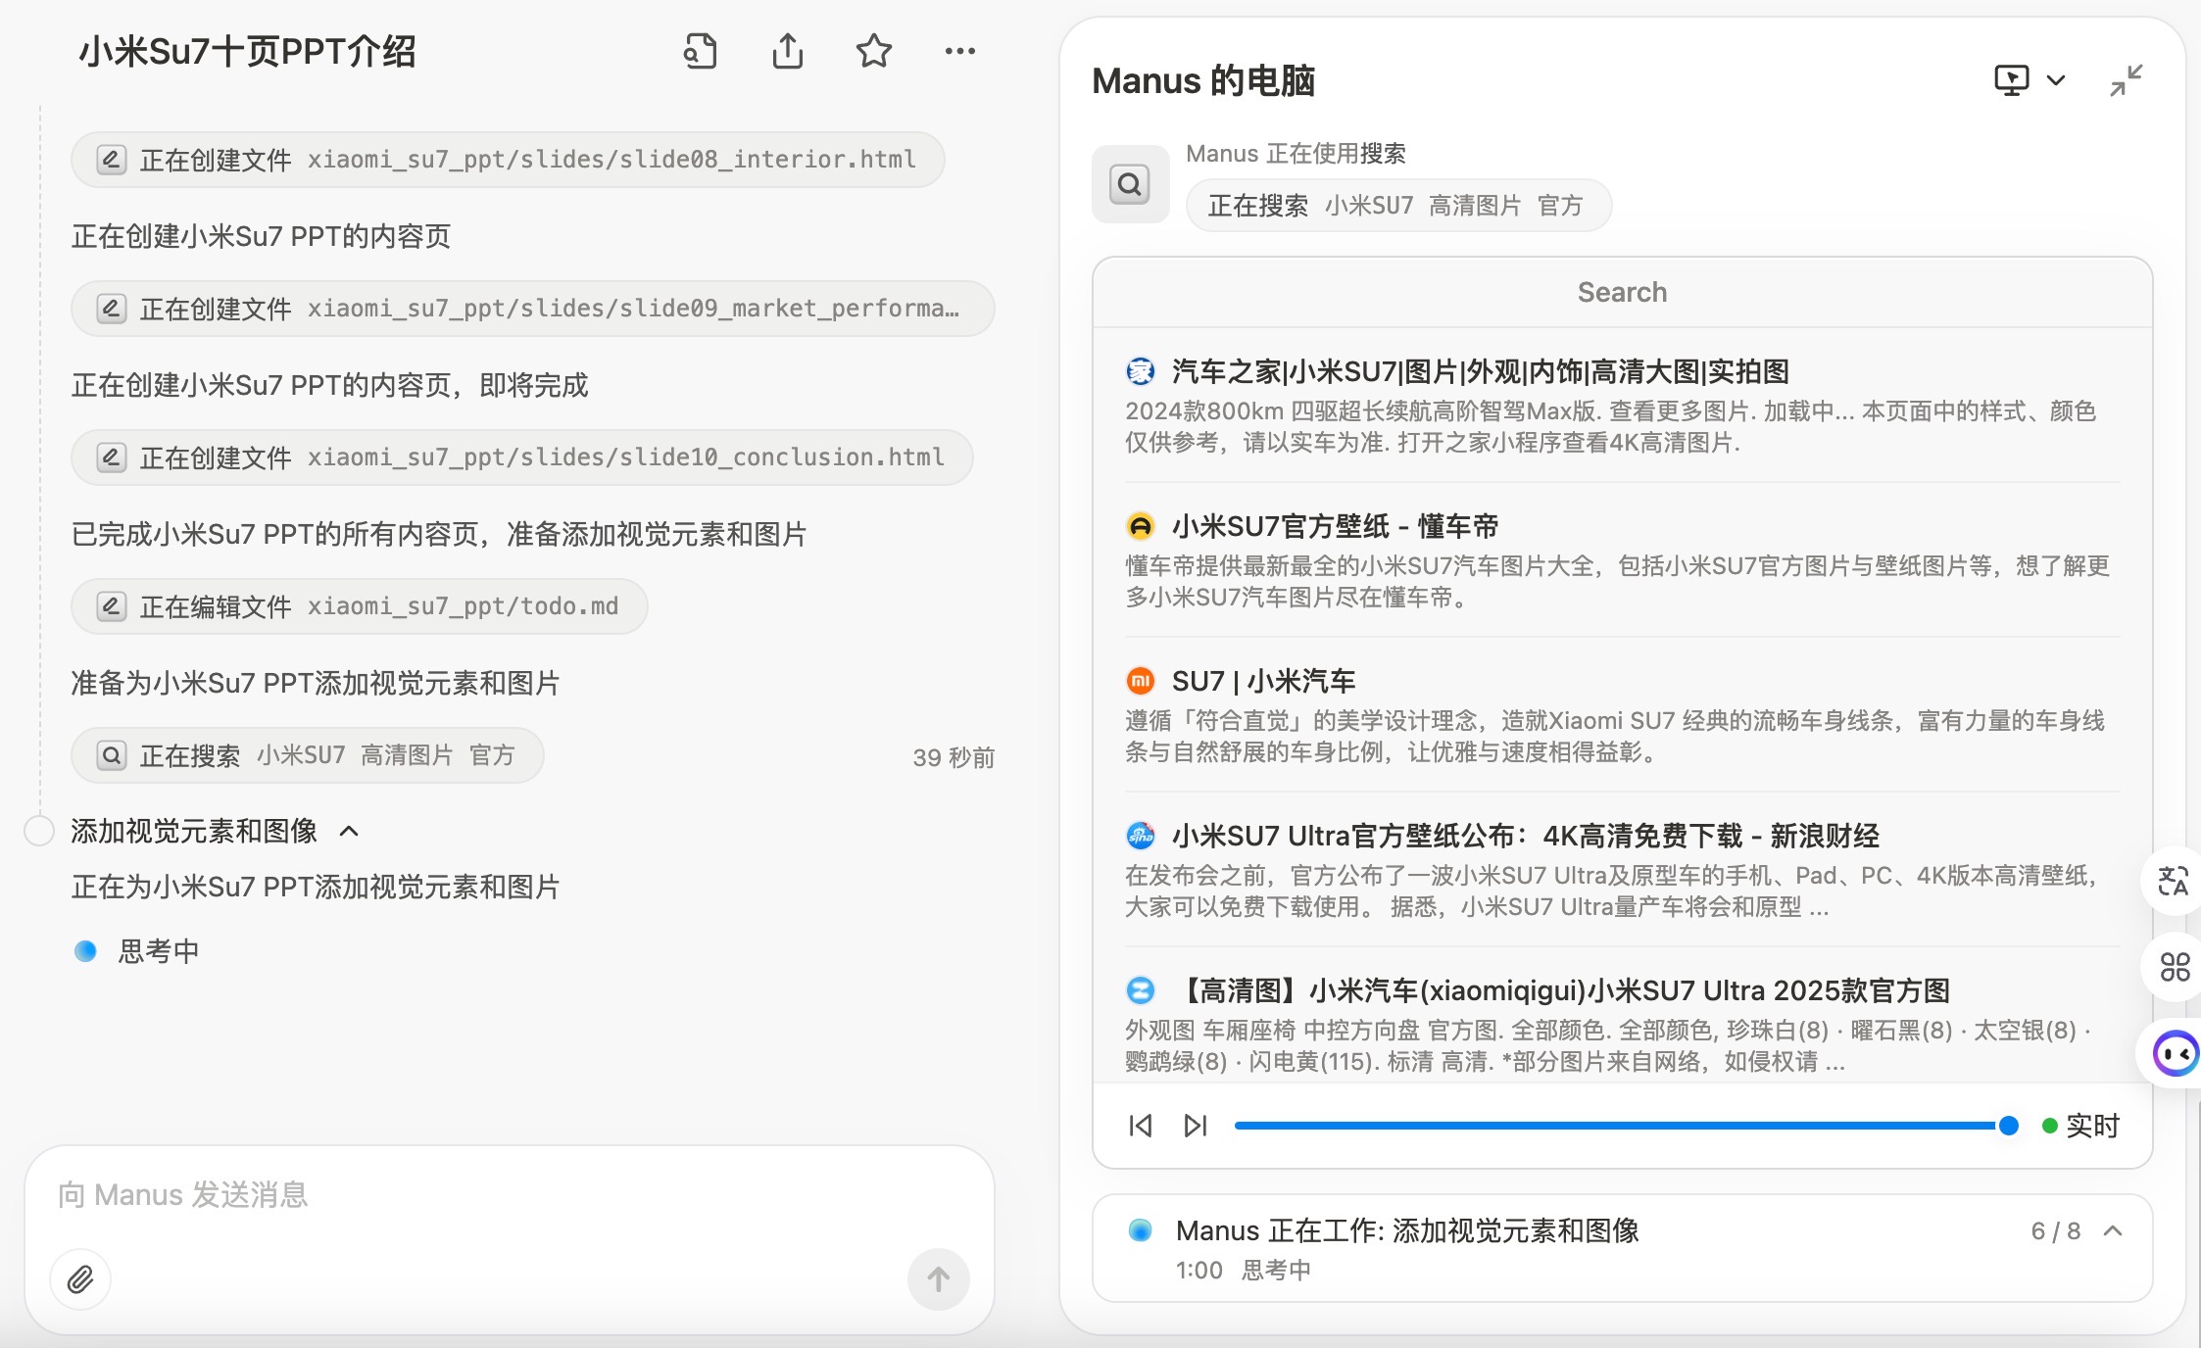Click the translate floating icon
This screenshot has height=1348, width=2201.
(x=2173, y=881)
